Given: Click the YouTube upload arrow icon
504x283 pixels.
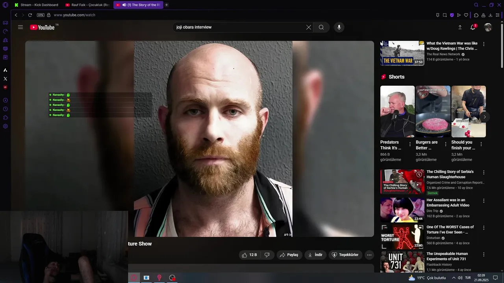Looking at the screenshot, I should (460, 27).
